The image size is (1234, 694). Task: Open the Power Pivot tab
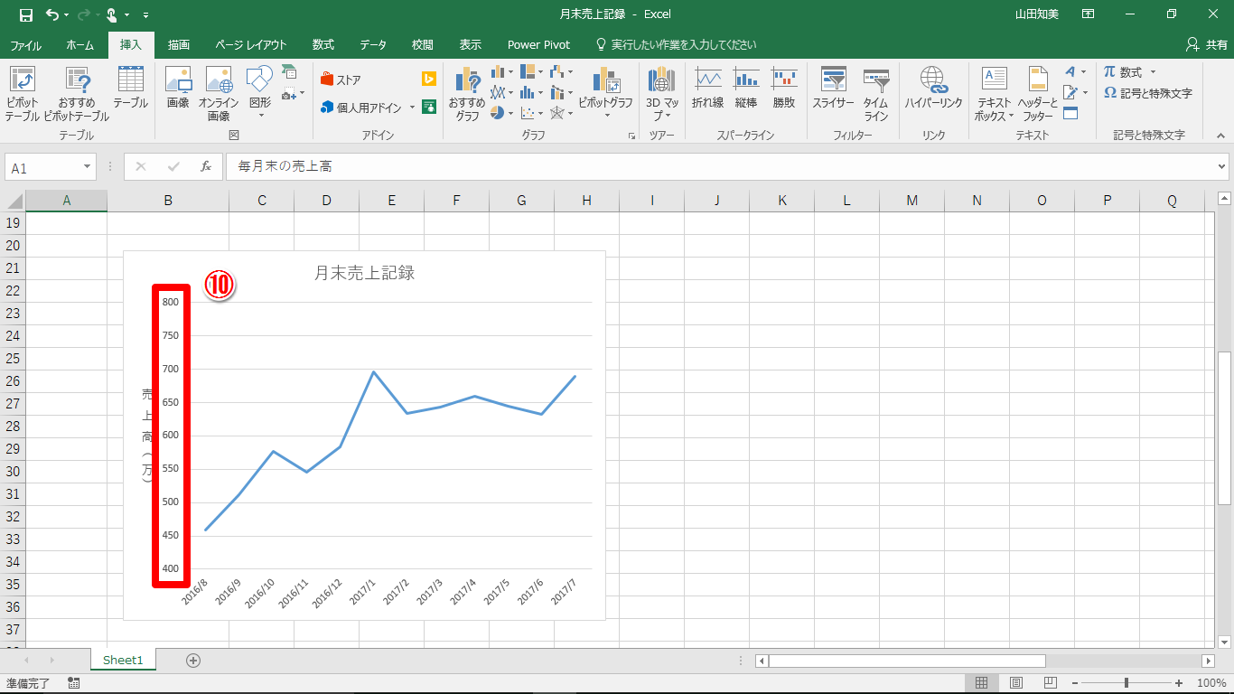pos(538,45)
